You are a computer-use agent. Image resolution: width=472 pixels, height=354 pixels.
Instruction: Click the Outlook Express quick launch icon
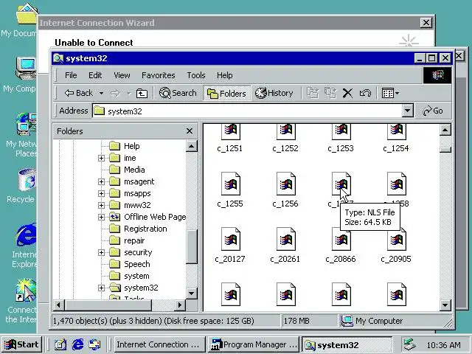click(94, 344)
